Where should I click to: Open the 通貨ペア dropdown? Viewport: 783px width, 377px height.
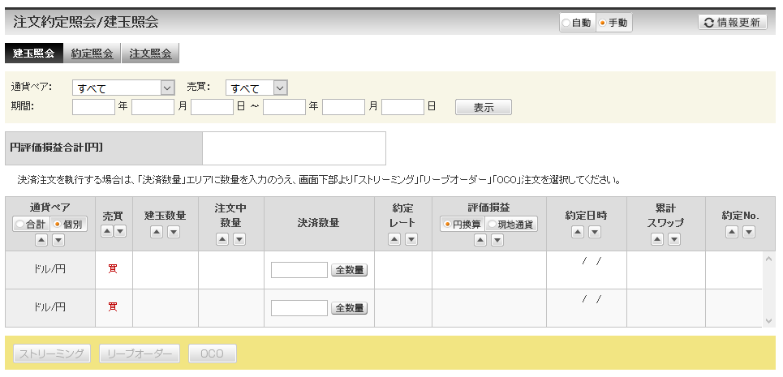pos(124,88)
